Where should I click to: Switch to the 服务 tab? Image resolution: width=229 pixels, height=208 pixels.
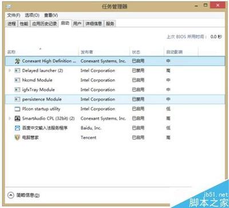[x=110, y=23]
